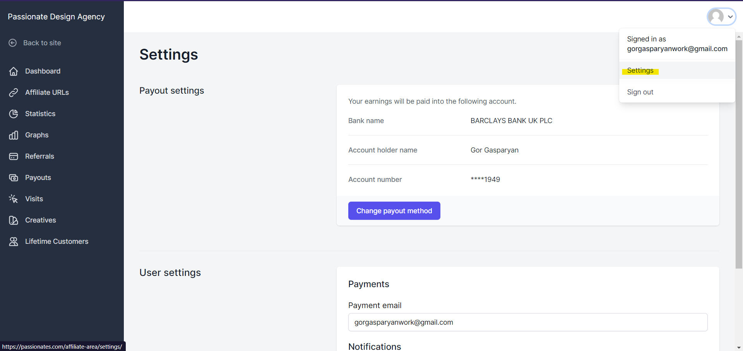
Task: Click the Referrals card icon
Action: pos(14,156)
